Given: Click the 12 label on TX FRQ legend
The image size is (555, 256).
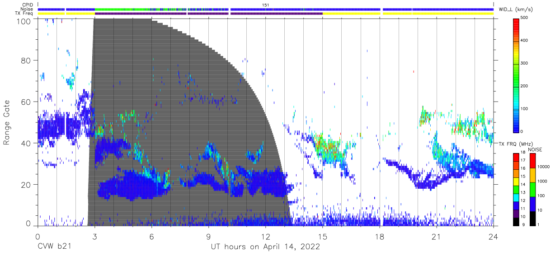Looking at the screenshot, I should (523, 200).
